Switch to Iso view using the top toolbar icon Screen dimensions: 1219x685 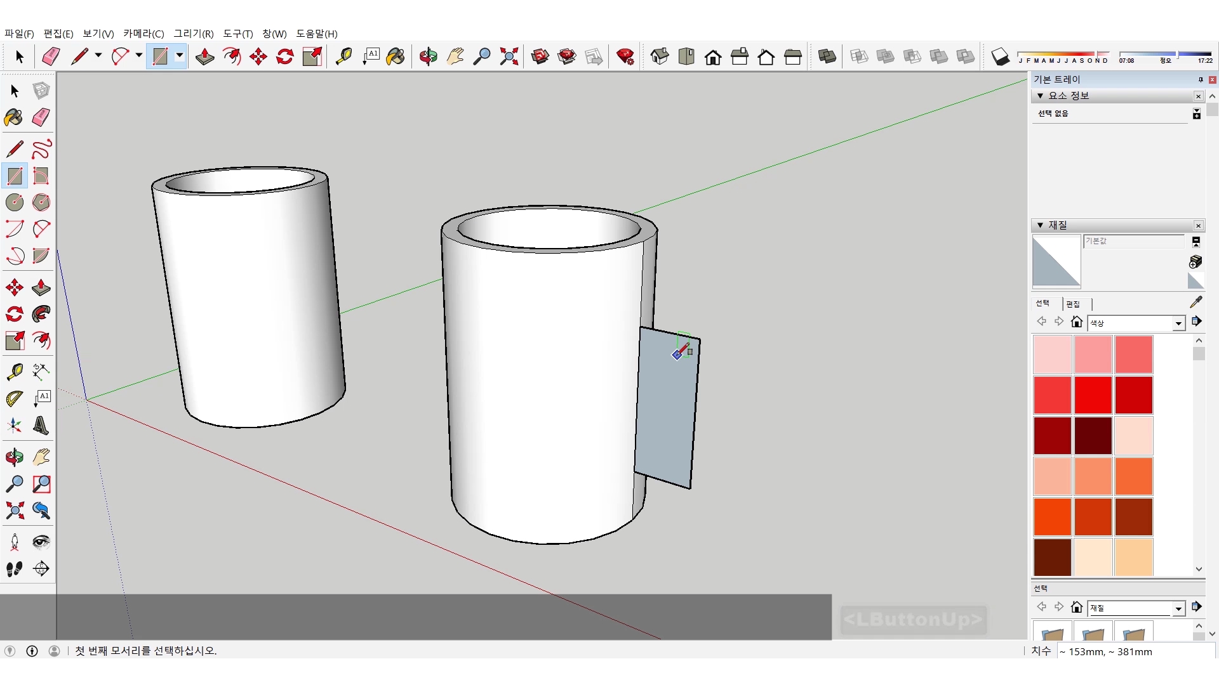point(660,56)
